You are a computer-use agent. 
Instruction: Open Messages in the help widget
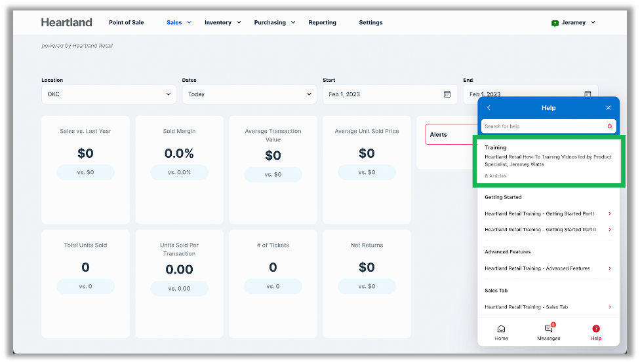pyautogui.click(x=548, y=333)
